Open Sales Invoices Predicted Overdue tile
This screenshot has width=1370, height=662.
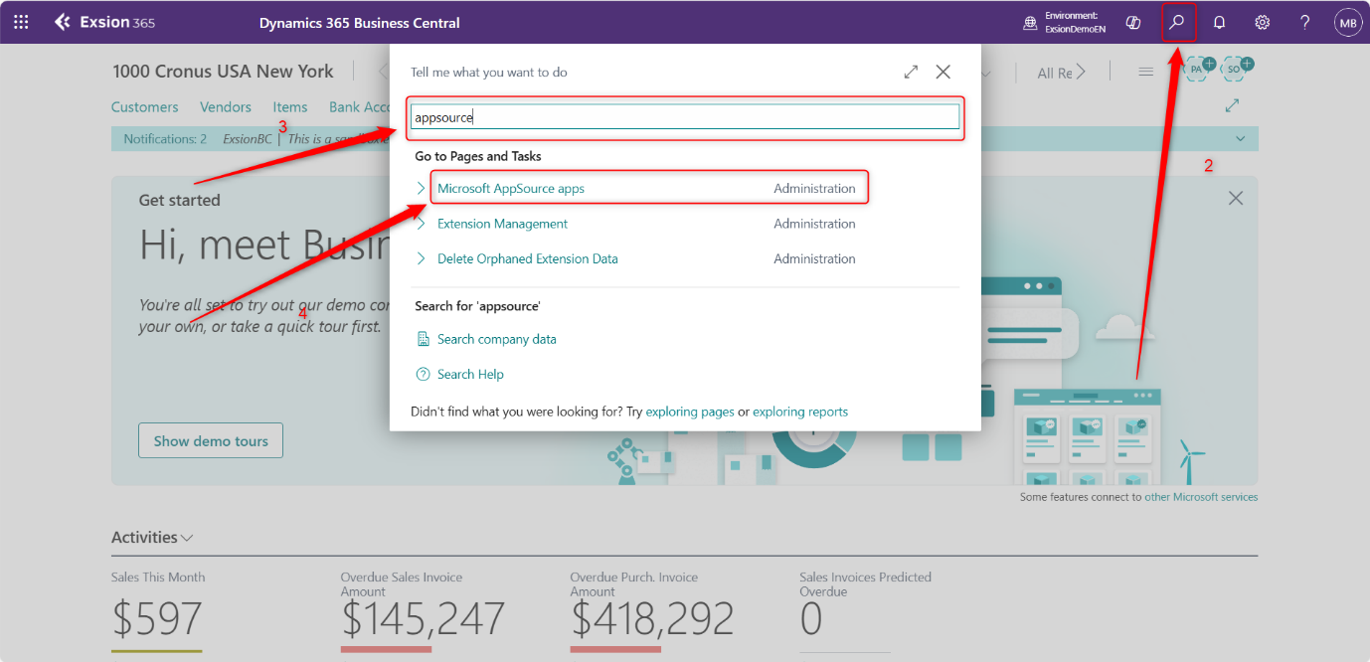pos(866,610)
